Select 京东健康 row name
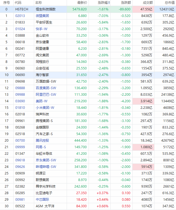 42,42
